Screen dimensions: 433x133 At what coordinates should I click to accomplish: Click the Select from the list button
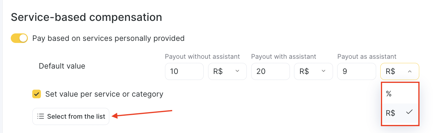71,116
